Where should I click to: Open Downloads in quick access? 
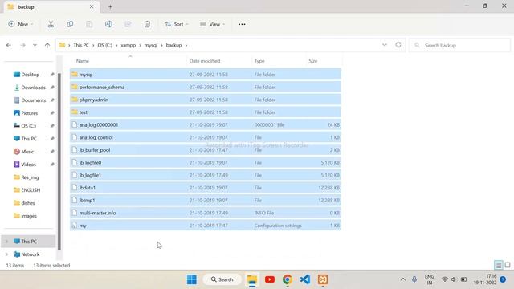(33, 88)
